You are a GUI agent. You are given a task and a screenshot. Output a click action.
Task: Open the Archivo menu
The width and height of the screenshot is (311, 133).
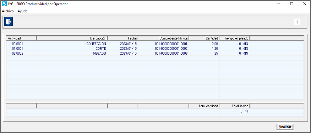[x=8, y=11]
